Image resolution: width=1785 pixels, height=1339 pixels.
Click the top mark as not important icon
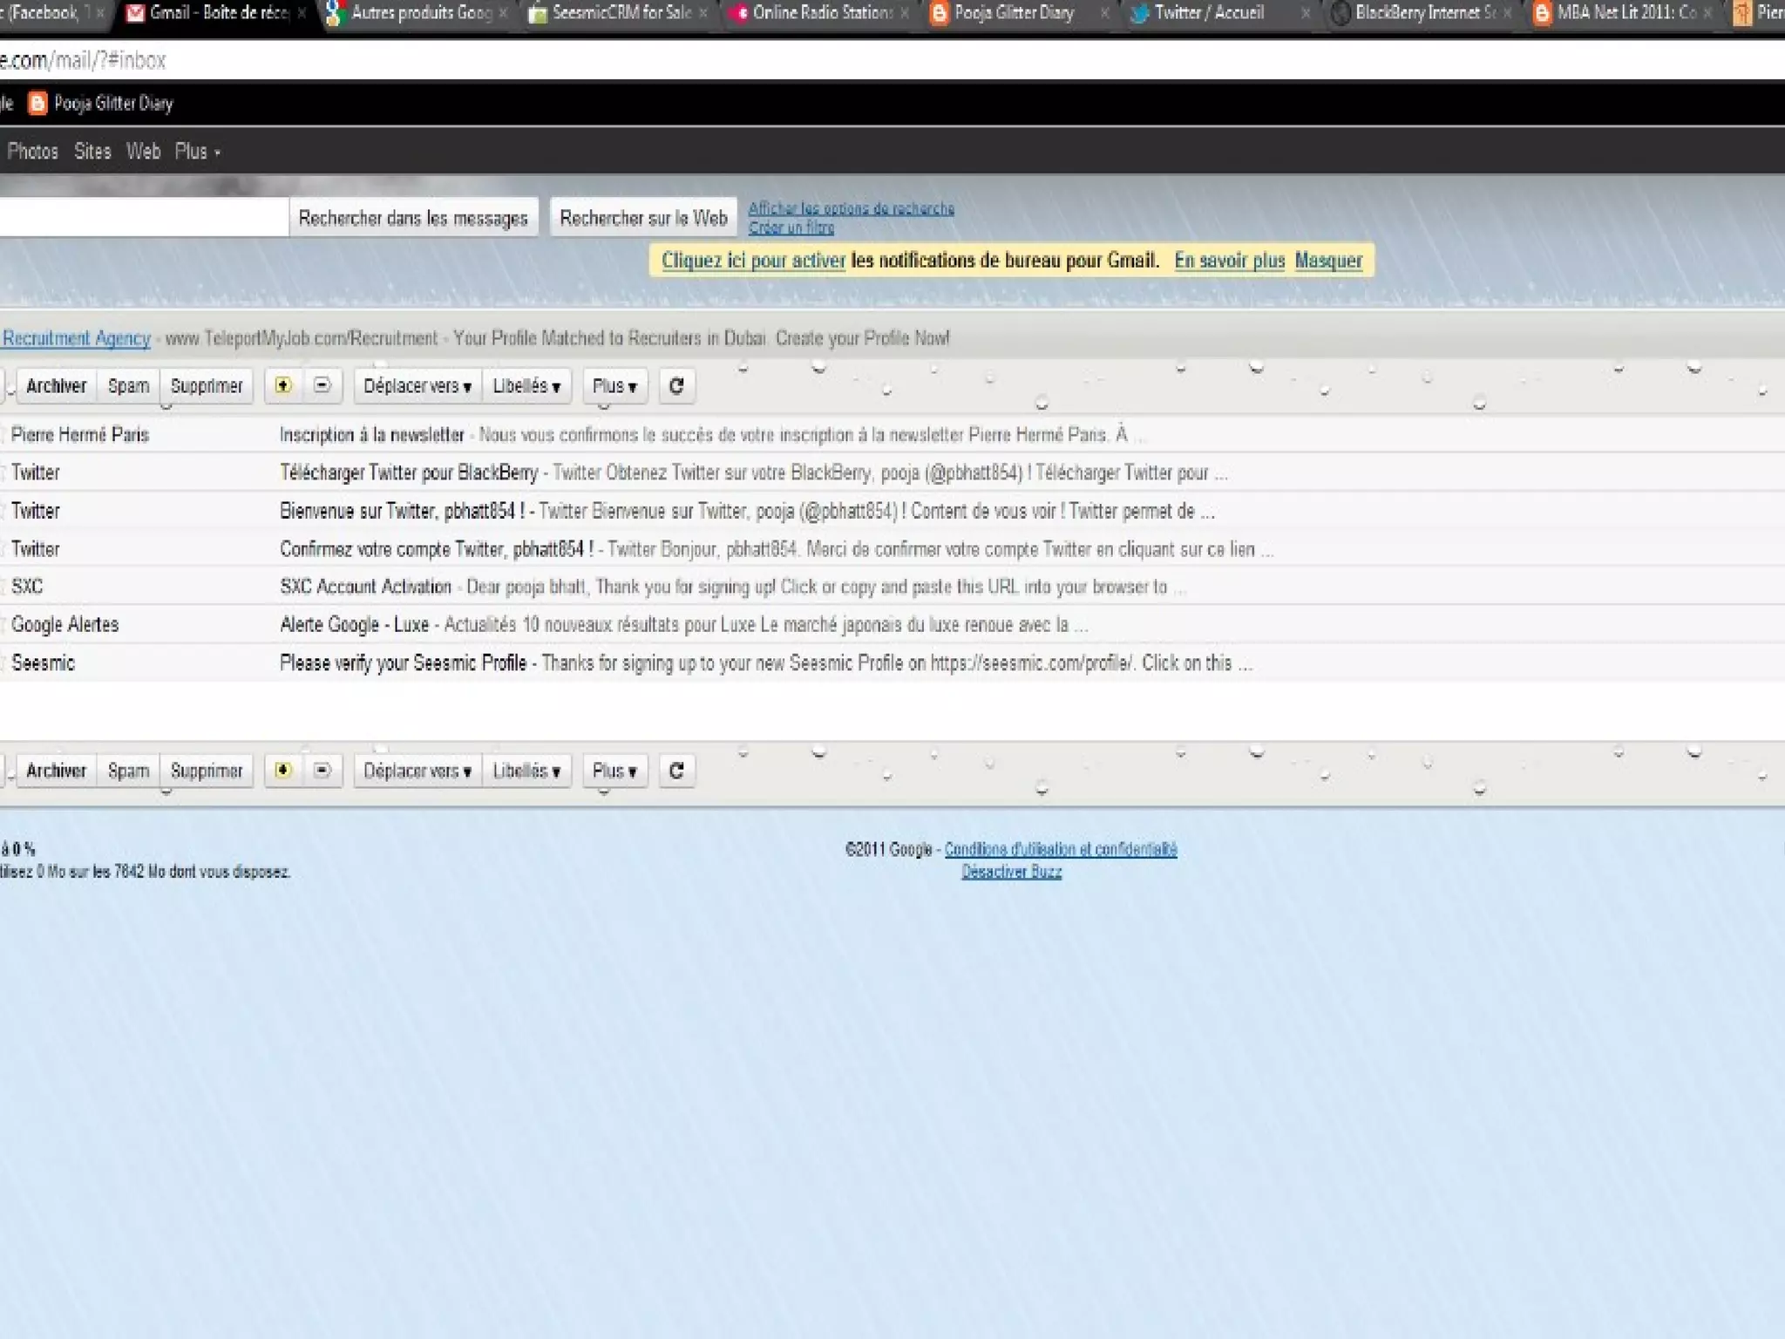(x=322, y=385)
